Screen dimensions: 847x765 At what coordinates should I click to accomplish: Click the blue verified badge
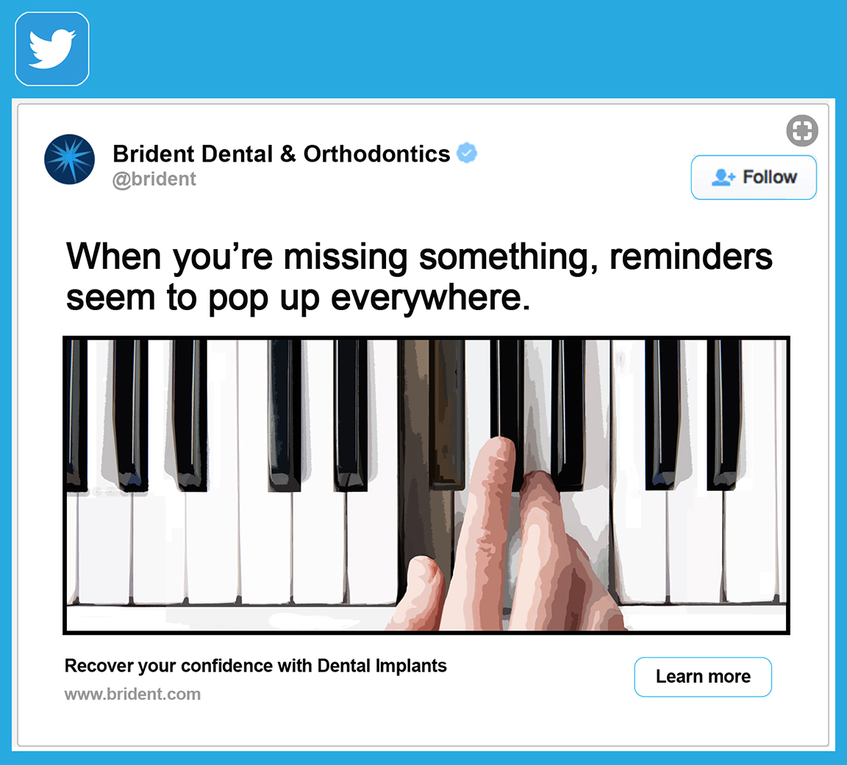[467, 154]
